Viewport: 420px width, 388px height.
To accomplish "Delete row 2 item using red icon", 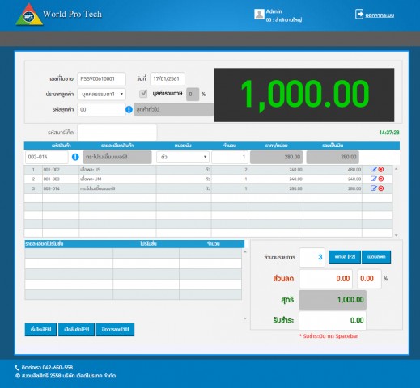I will click(381, 179).
